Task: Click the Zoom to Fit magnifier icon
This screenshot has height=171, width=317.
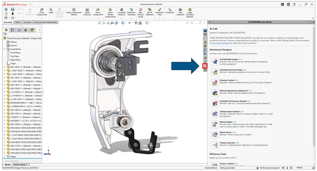Action: tap(99, 23)
